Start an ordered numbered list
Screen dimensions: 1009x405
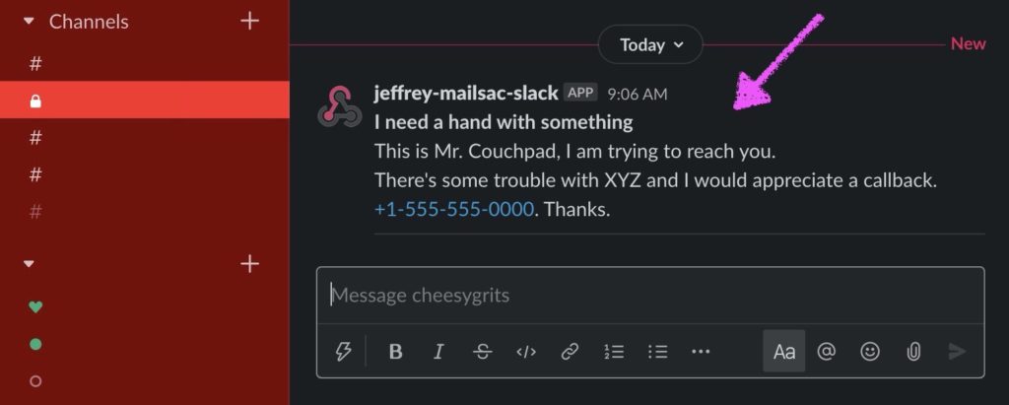pyautogui.click(x=613, y=352)
